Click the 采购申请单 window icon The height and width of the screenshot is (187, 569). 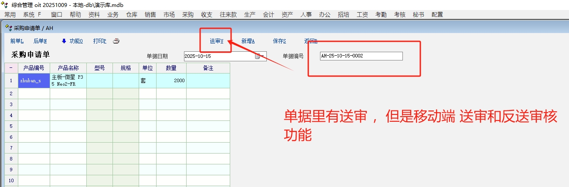8,28
